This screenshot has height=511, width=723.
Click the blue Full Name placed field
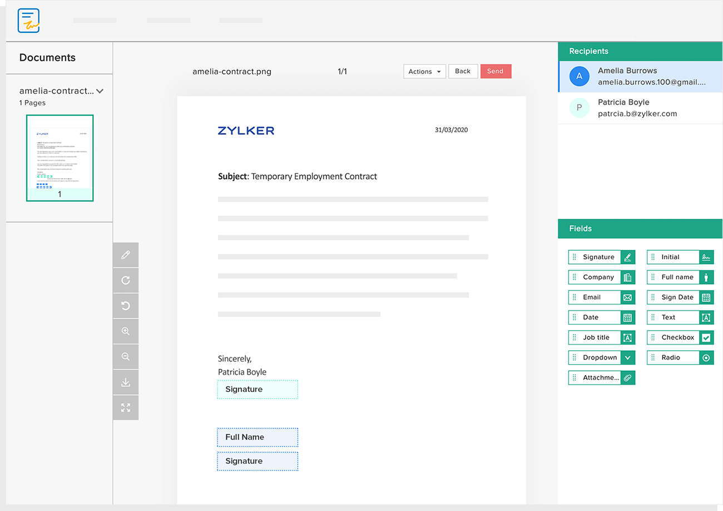click(x=257, y=438)
